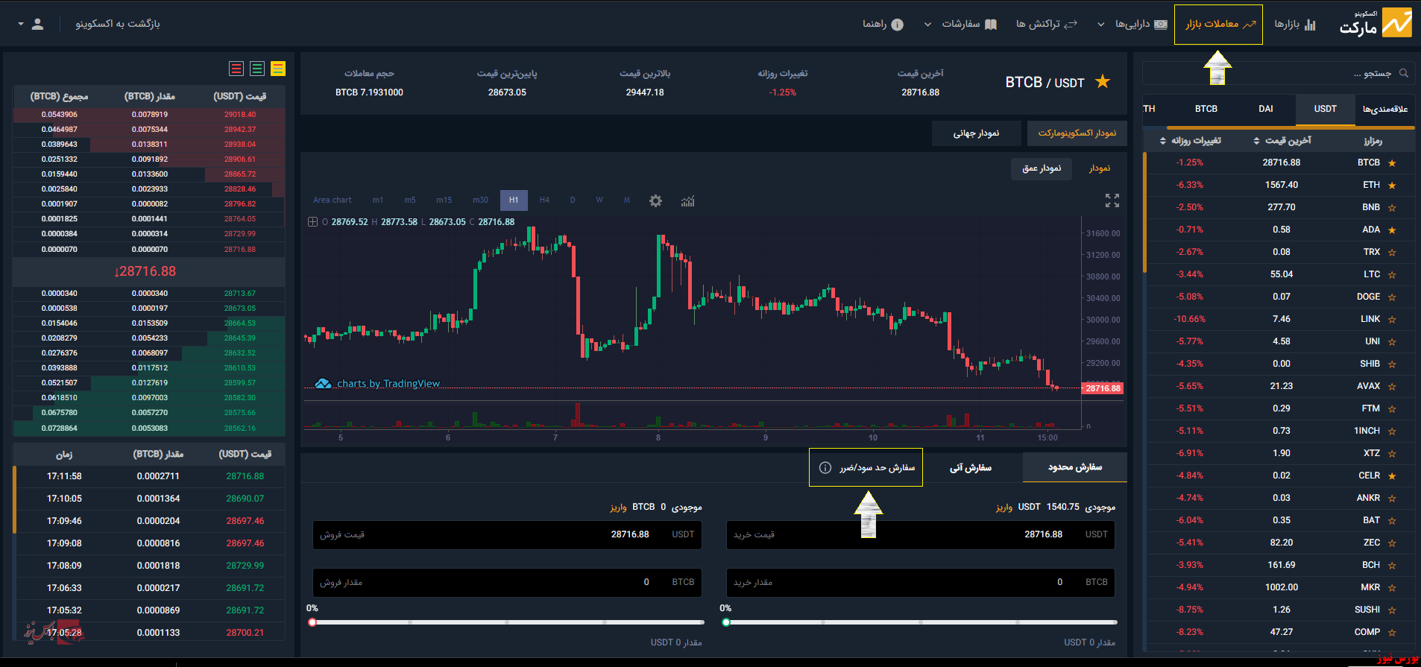This screenshot has width=1421, height=667.
Task: Click the info icon on stop-limit order tab
Action: [825, 468]
